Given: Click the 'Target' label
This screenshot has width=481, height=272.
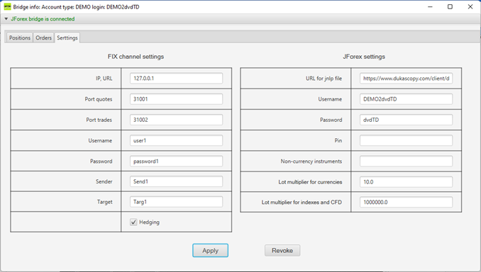Looking at the screenshot, I should (104, 202).
